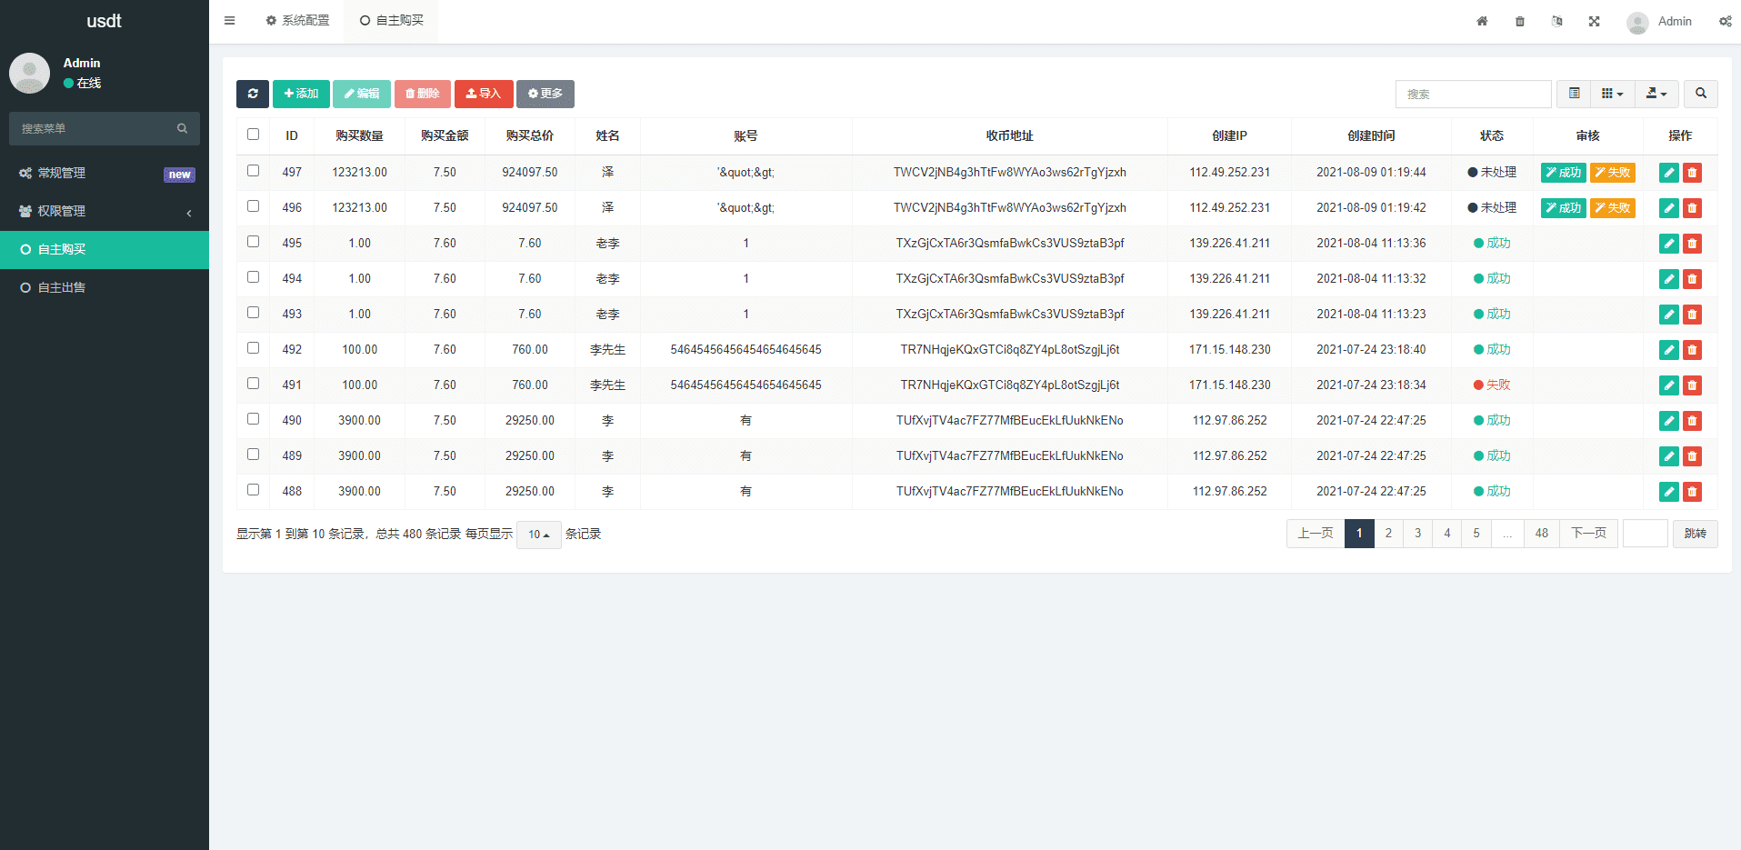
Task: Edit record 495 using pencil icon
Action: [1668, 244]
